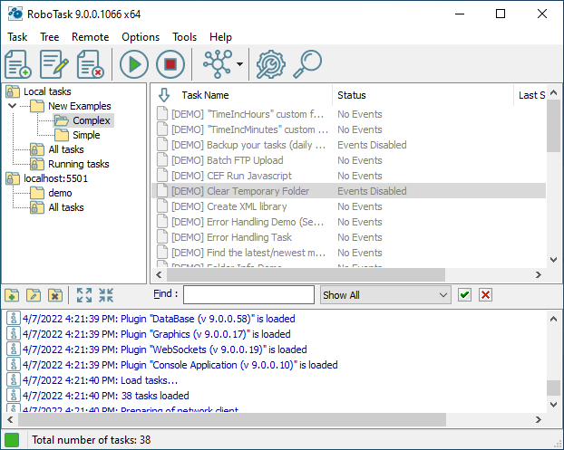Screen dimensions: 564x450
Task: Click the expand all tree arrows icon
Action: [x=84, y=295]
